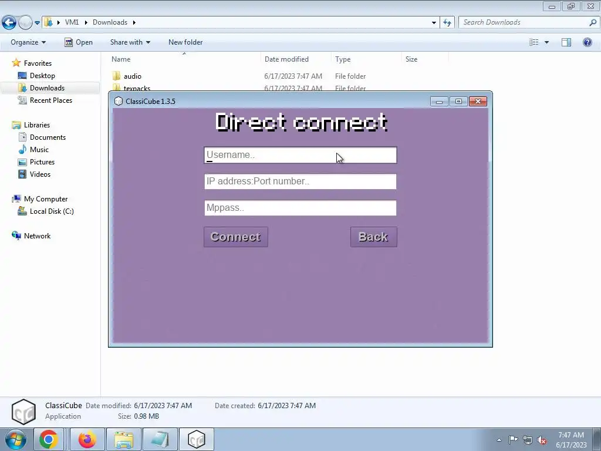
Task: Select the audio folder
Action: point(133,76)
